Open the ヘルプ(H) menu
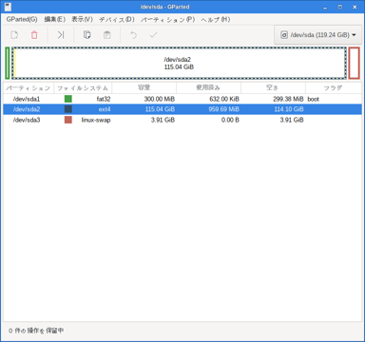Viewport: 365px width, 342px height. pyautogui.click(x=215, y=19)
